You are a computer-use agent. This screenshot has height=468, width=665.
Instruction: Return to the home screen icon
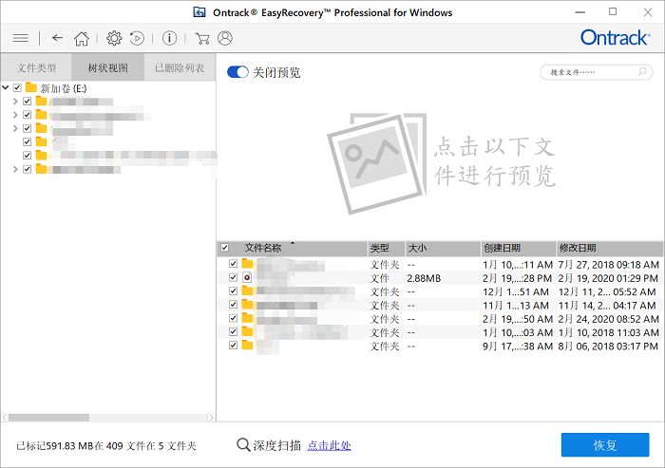point(82,39)
